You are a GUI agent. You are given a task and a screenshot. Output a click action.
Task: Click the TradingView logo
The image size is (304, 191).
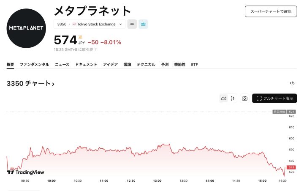[x=26, y=172]
